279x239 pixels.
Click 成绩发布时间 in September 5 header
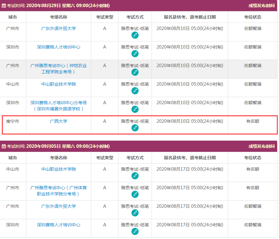click(x=261, y=146)
